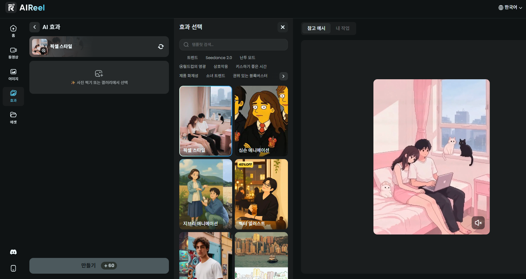Image resolution: width=526 pixels, height=279 pixels.
Task: Click the 40%OFF discount badge
Action: 245,164
